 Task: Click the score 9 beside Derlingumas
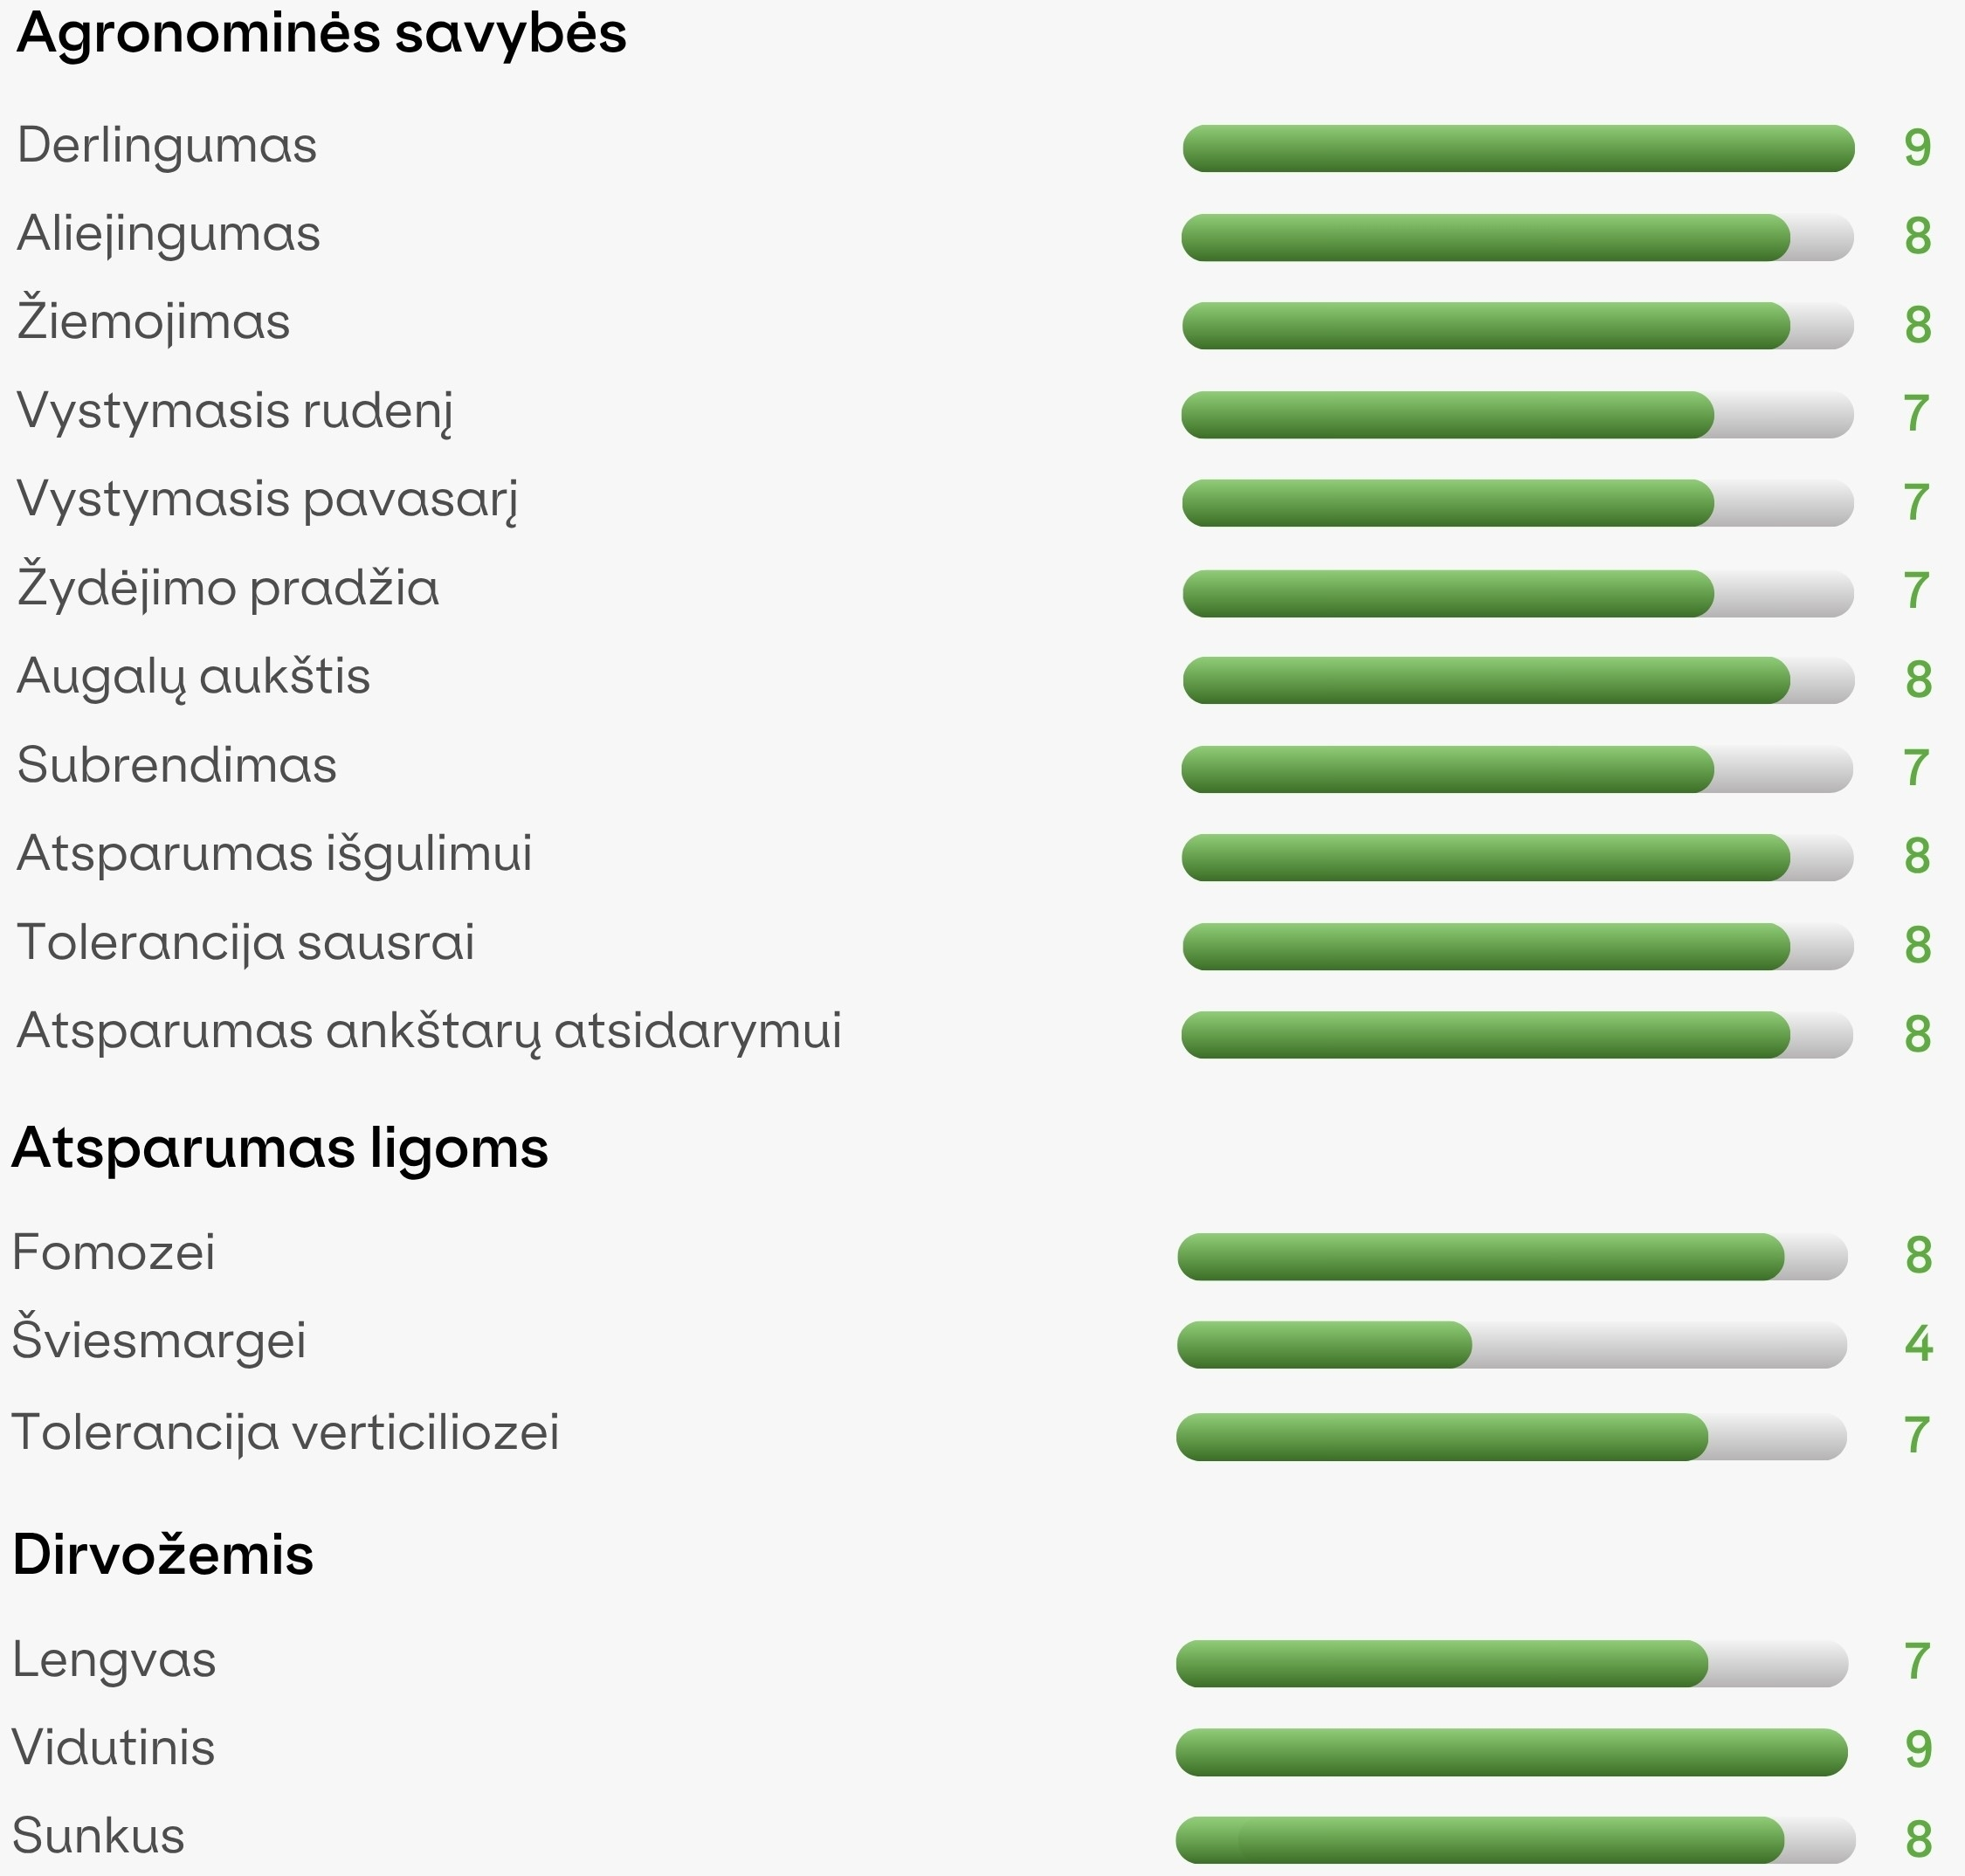tap(1917, 148)
